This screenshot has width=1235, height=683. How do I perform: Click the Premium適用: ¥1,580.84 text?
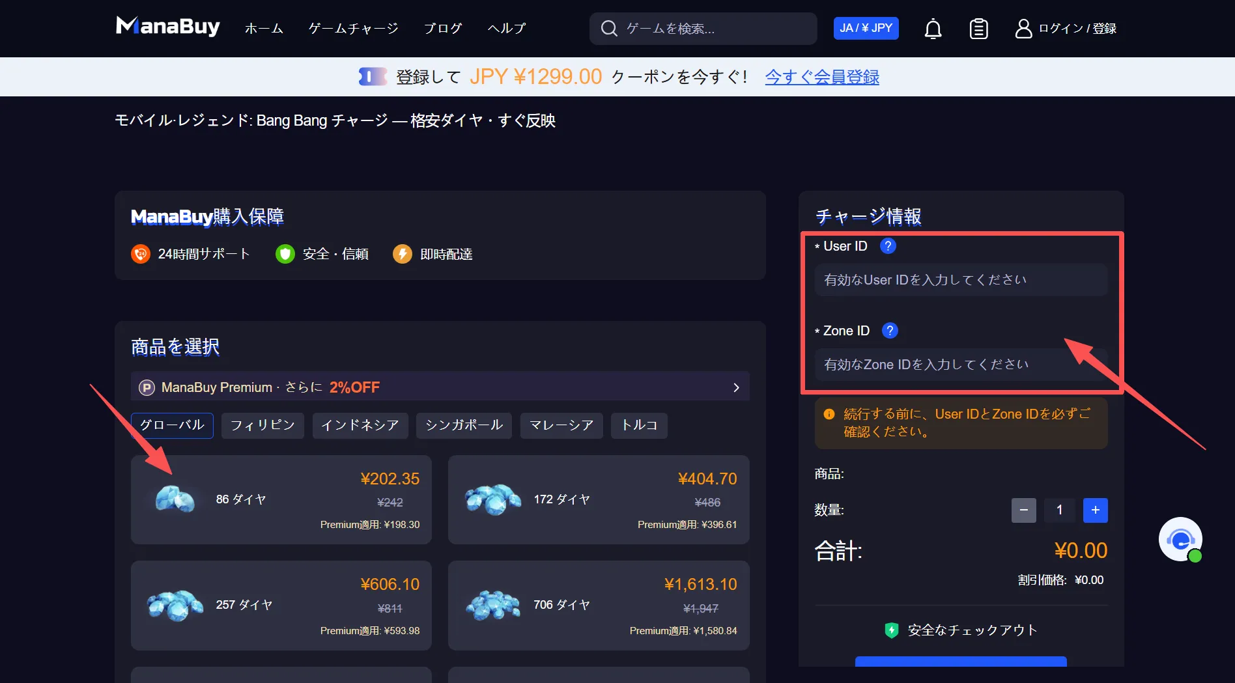[x=683, y=631]
